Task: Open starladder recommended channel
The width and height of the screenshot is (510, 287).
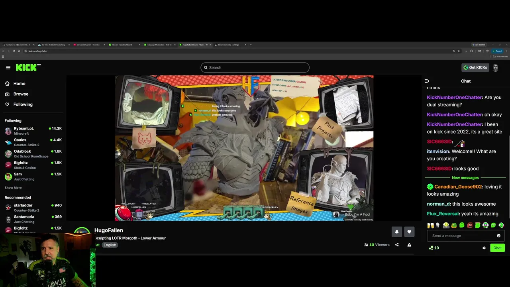Action: pyautogui.click(x=33, y=208)
